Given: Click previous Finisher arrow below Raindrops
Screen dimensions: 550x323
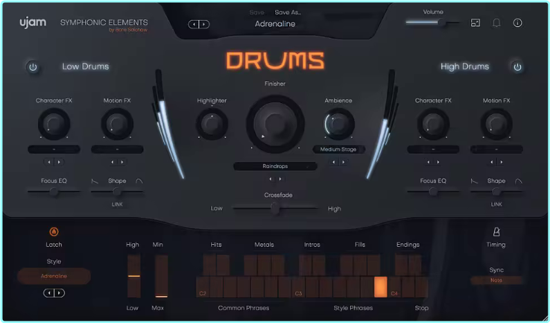Looking at the screenshot, I should 271,179.
